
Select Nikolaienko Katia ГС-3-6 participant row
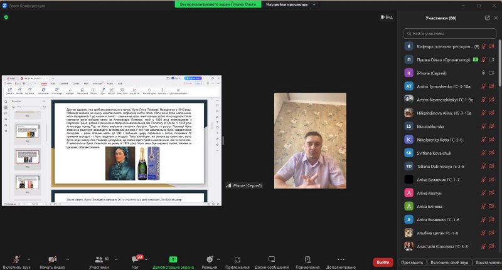point(450,140)
